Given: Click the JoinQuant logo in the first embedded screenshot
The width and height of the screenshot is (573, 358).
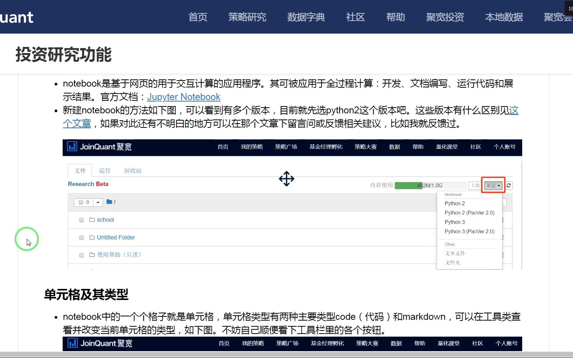Looking at the screenshot, I should (99, 147).
